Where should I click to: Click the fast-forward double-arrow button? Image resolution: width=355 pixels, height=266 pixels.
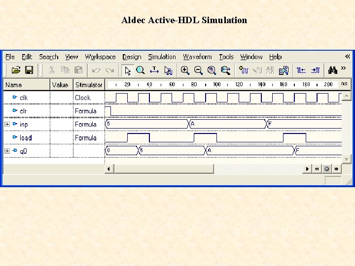(336, 169)
